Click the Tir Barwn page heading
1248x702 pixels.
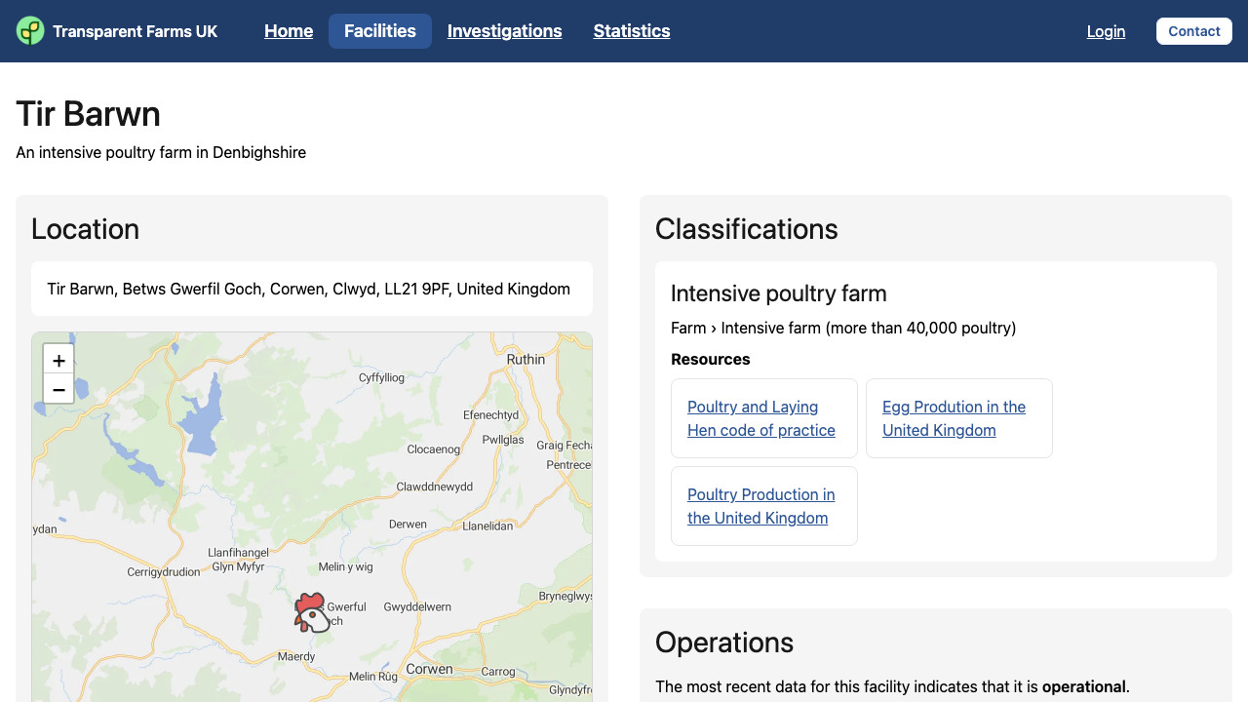[88, 114]
